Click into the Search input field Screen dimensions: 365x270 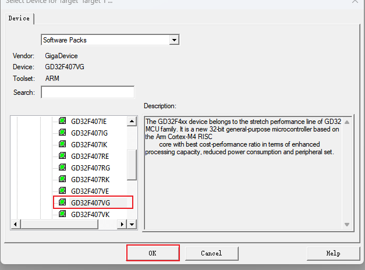tap(88, 93)
